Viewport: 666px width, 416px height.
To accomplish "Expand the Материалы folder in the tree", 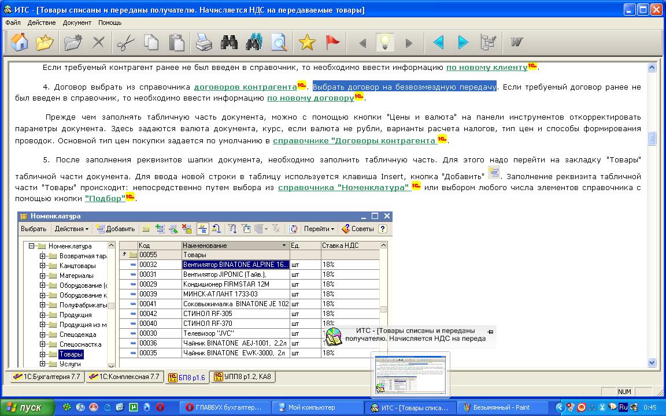I will [43, 276].
